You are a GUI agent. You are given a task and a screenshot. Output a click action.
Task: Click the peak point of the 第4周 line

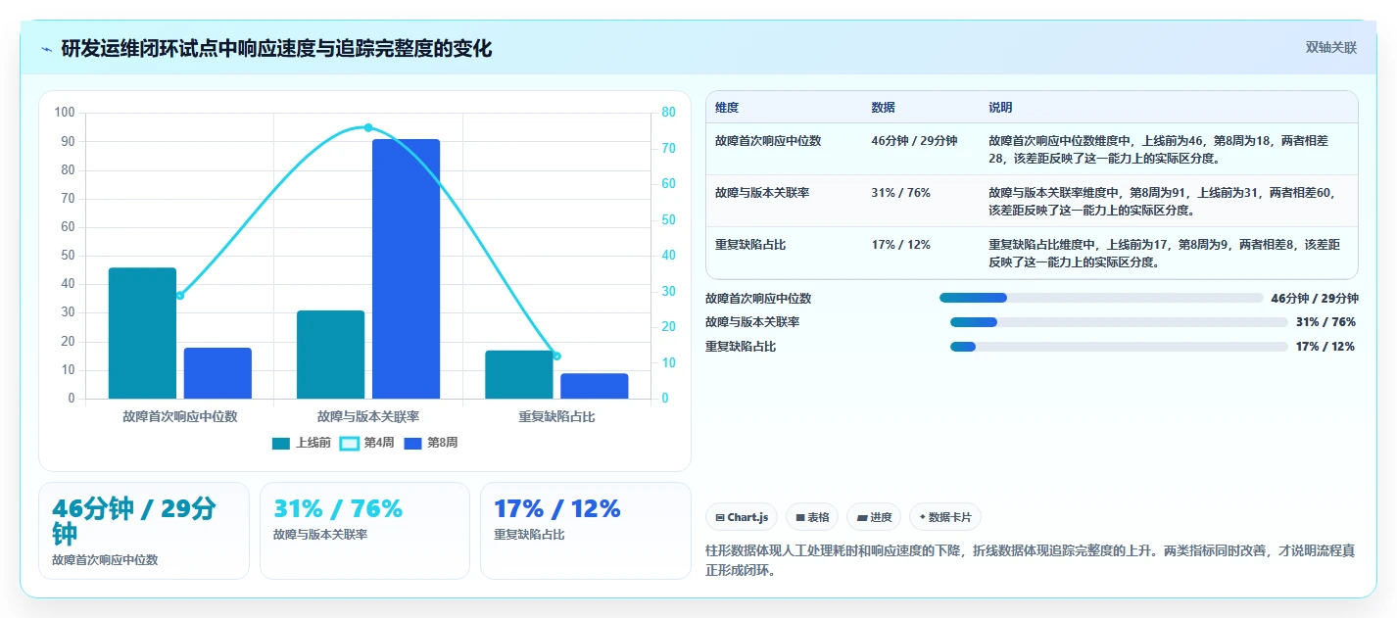click(x=368, y=127)
